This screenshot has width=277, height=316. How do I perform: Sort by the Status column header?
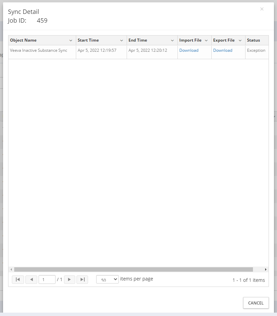point(254,40)
